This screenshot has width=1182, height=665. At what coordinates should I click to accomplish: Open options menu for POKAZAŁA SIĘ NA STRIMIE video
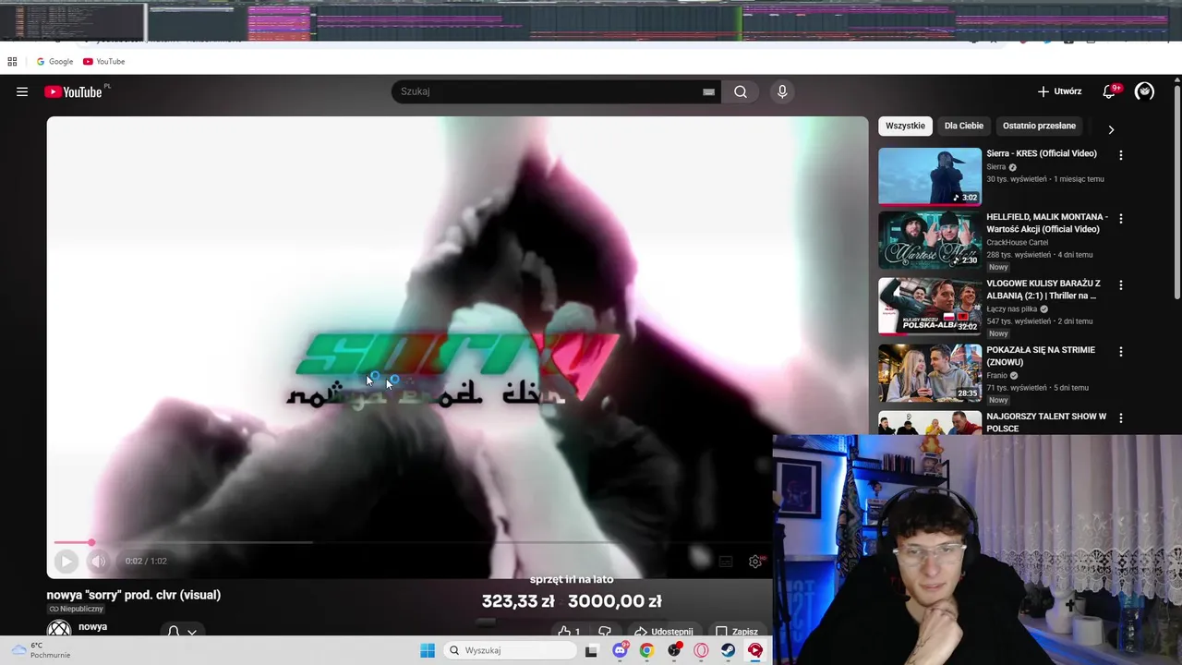[x=1121, y=352]
